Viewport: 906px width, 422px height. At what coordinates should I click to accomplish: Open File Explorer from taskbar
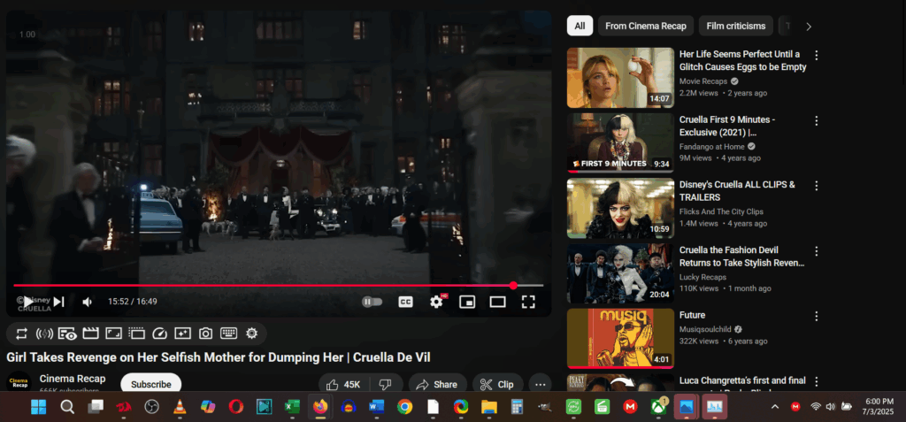tap(488, 407)
